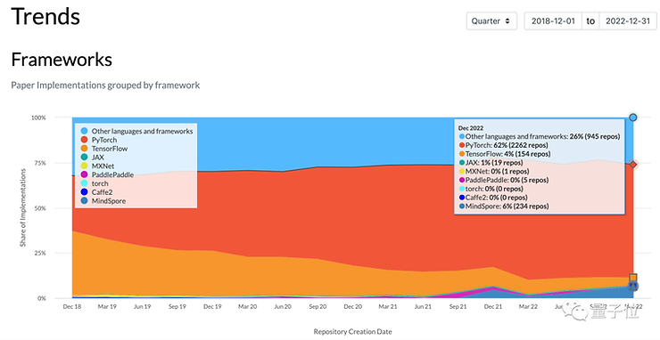The image size is (660, 340).
Task: Click the Trends page title
Action: coord(45,16)
